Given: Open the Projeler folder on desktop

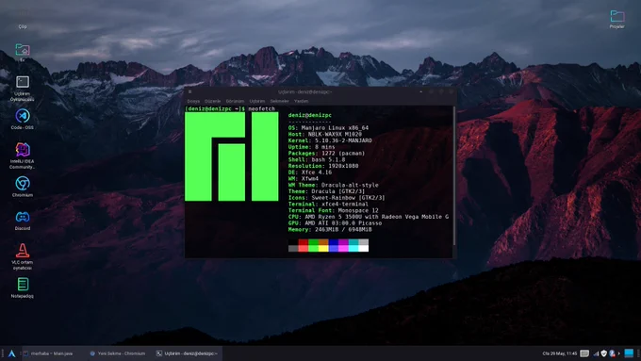Looking at the screenshot, I should 616,19.
